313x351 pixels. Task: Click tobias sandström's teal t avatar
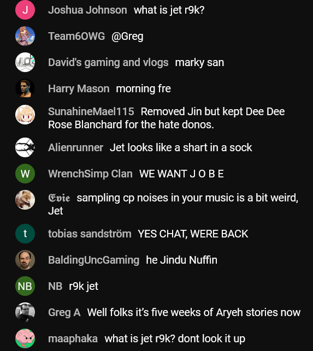[x=25, y=234]
